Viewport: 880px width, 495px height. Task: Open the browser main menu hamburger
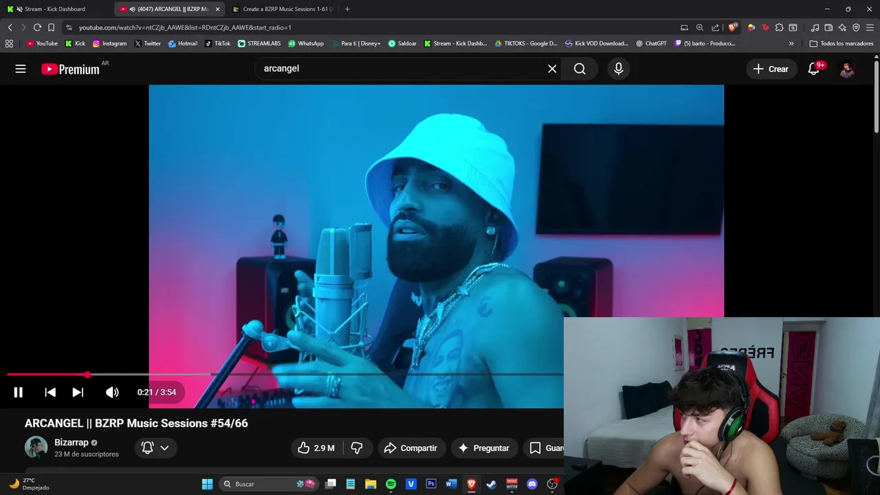870,27
